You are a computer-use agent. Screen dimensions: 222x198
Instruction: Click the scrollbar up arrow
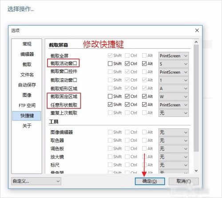[196, 42]
